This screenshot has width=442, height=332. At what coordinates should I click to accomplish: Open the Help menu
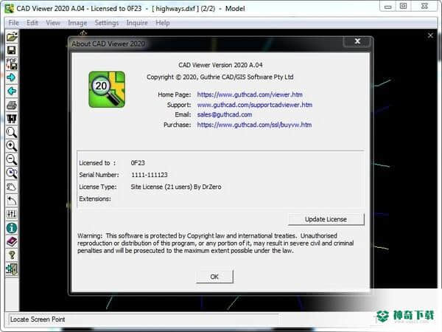[x=163, y=23]
